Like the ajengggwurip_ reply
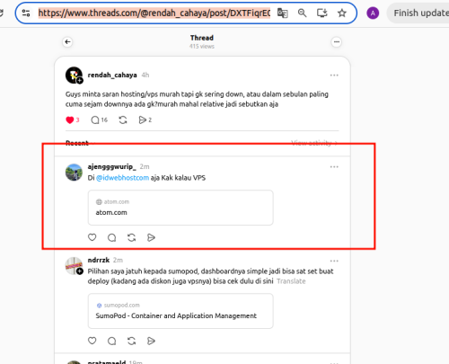Screen dimensions: 449x364 pos(92,237)
